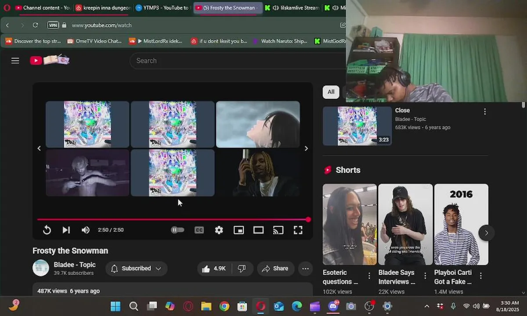The height and width of the screenshot is (316, 527).
Task: Replay the Frosty the Snowman video
Action: click(x=47, y=230)
